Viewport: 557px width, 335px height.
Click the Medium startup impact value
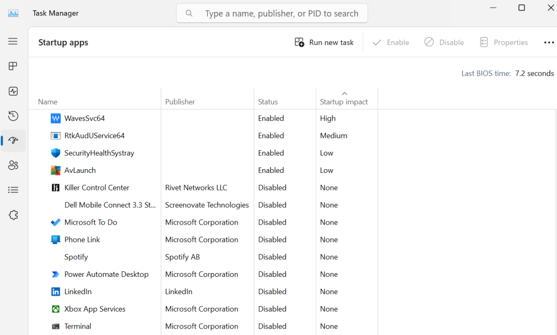tap(333, 136)
